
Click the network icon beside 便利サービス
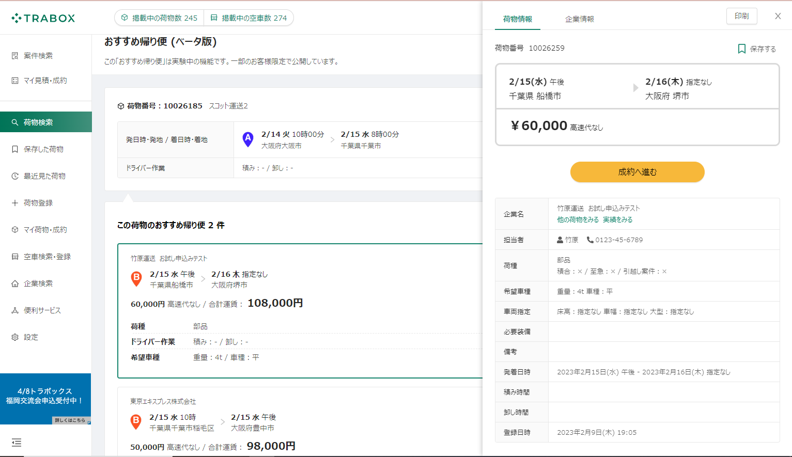click(x=15, y=310)
